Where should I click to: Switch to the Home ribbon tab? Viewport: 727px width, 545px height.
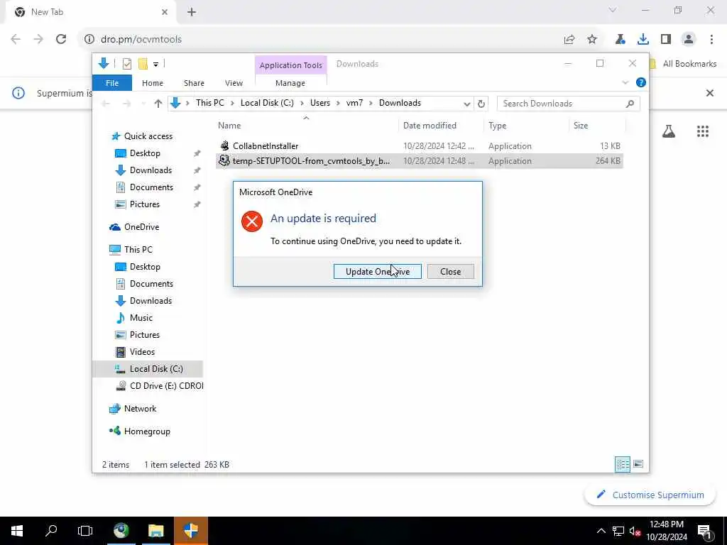[x=153, y=83]
